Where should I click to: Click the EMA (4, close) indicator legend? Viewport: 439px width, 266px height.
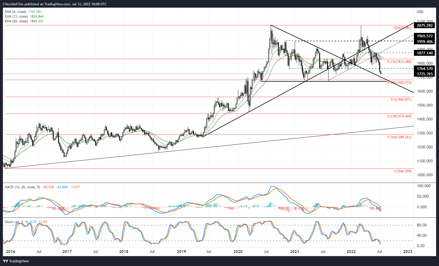coord(16,12)
